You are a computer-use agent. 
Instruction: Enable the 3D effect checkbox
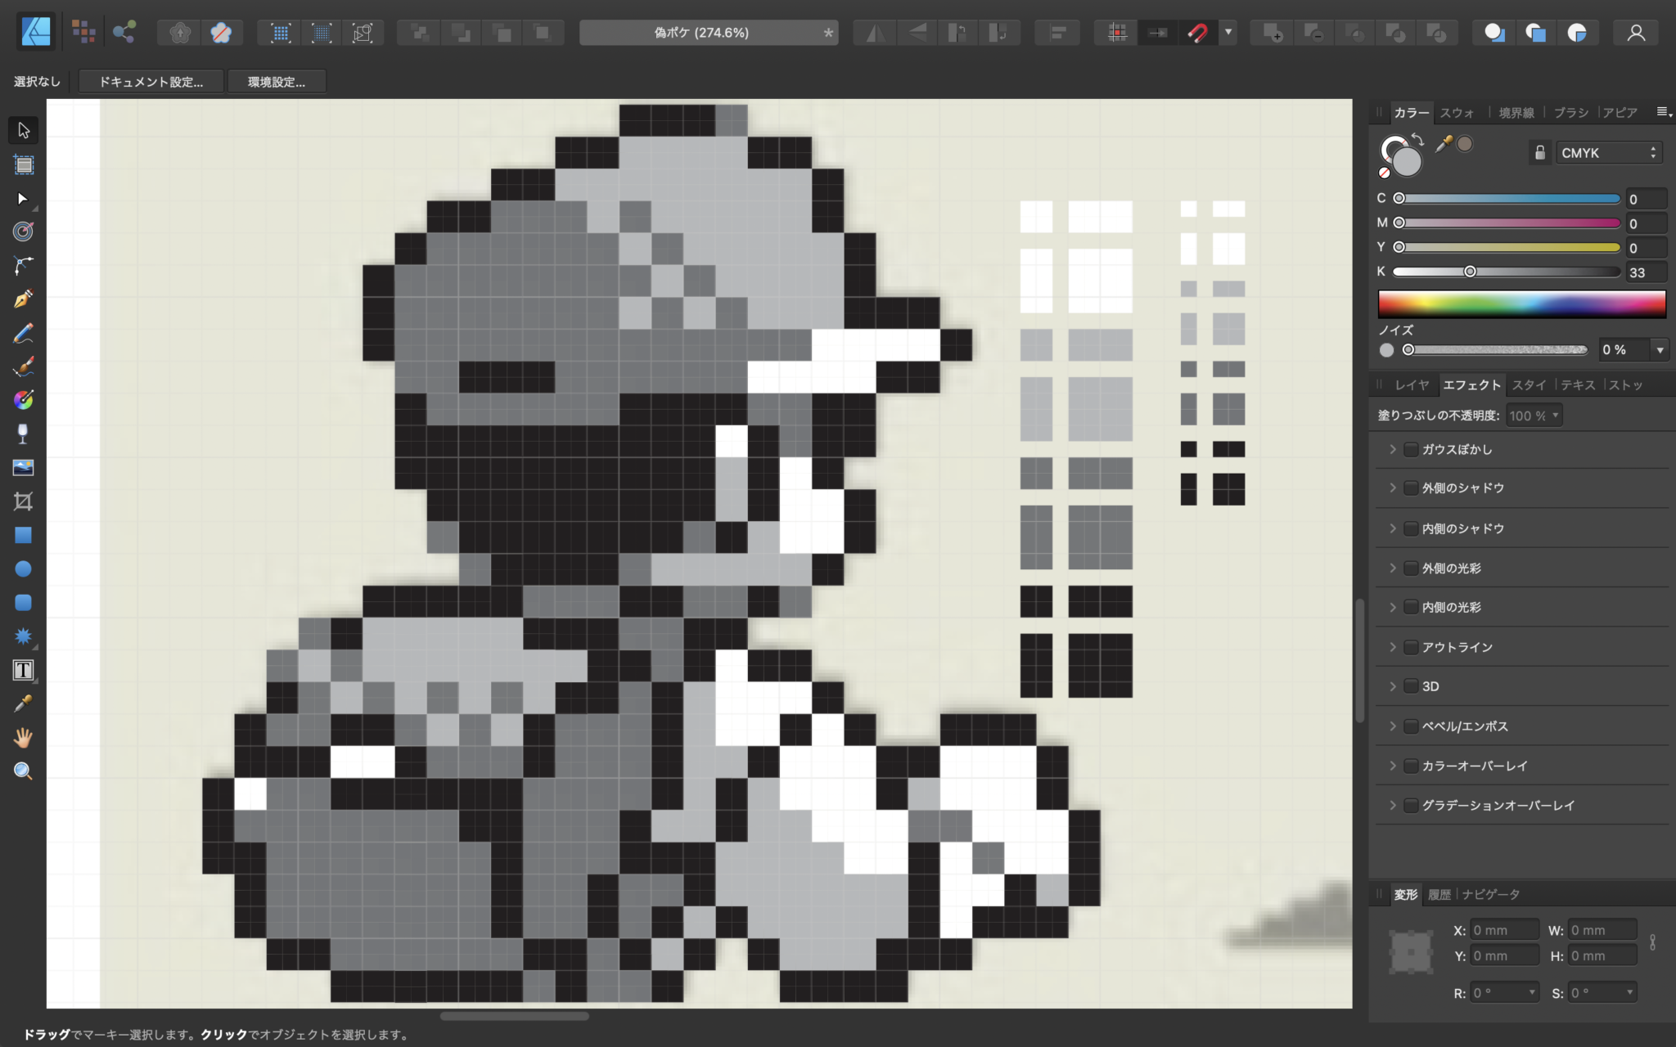click(x=1411, y=686)
